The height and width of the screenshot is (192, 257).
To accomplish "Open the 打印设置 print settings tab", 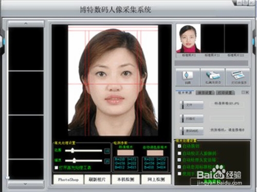I will [x=225, y=92].
